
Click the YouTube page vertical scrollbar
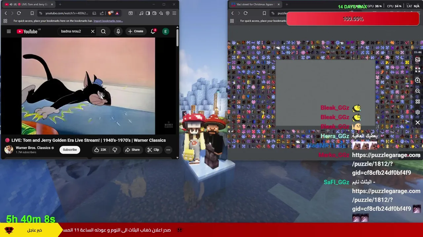(x=177, y=38)
